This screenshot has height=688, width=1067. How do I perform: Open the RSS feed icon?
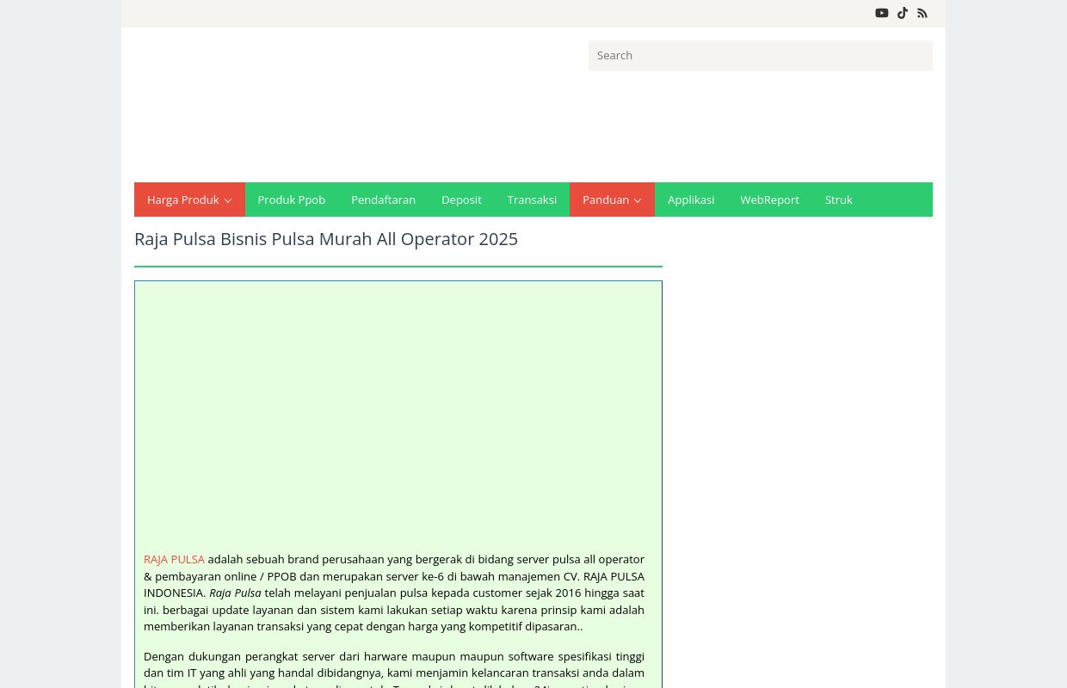[x=922, y=13]
